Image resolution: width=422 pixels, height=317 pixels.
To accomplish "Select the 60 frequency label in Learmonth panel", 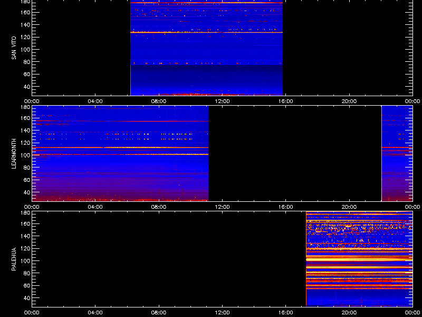I will click(27, 180).
